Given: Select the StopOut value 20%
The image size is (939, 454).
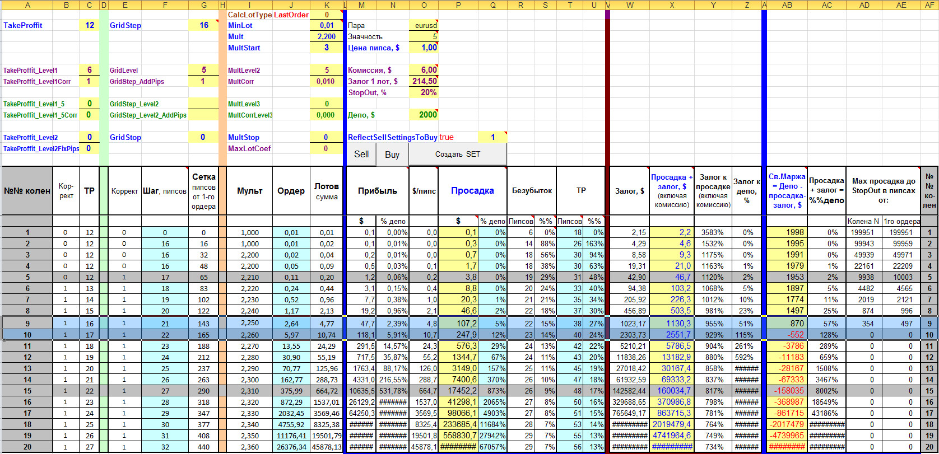Looking at the screenshot, I should (424, 92).
